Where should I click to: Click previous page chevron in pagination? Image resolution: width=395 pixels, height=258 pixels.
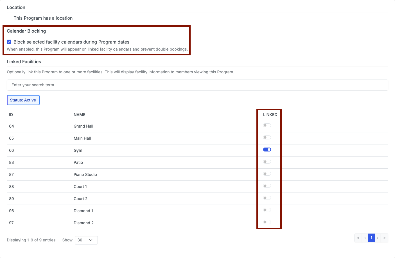coord(365,238)
